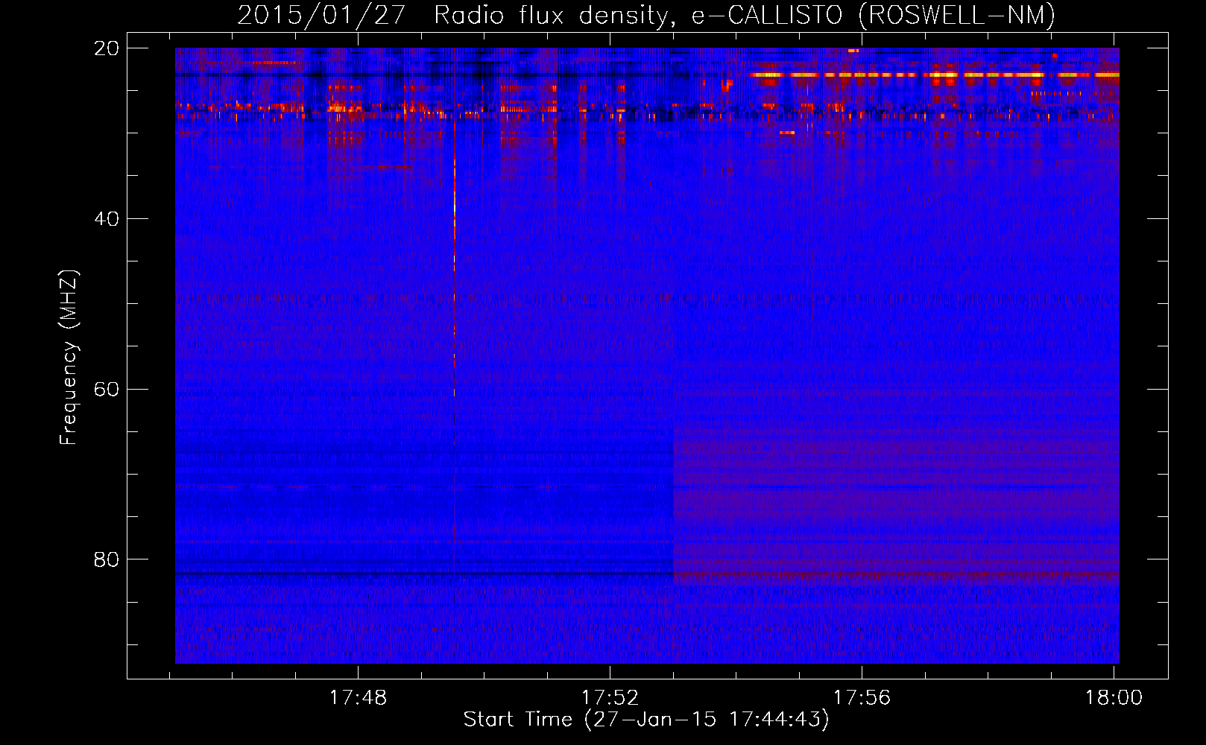Click the 60 frequency tick label
Image resolution: width=1206 pixels, height=745 pixels.
click(x=107, y=390)
